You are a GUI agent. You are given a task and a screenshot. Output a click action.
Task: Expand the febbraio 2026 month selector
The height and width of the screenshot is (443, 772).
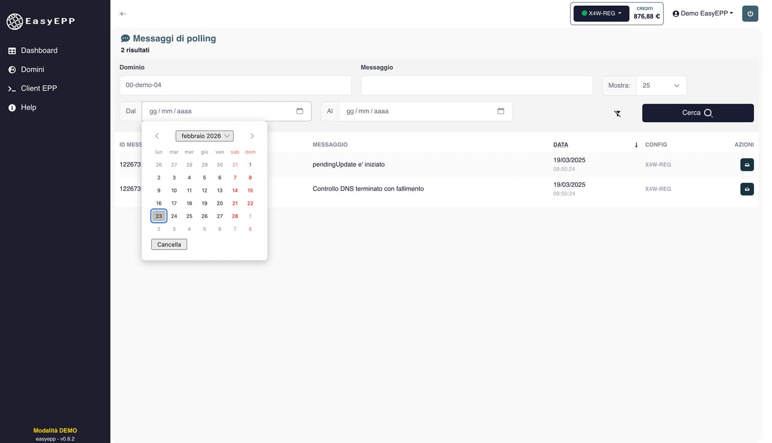pyautogui.click(x=205, y=136)
